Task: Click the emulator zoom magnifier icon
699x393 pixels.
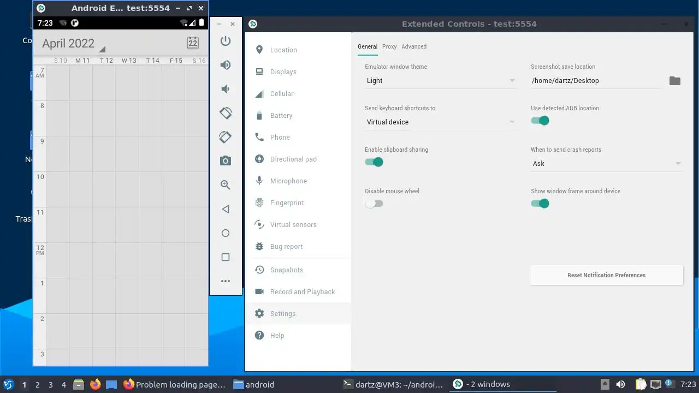Action: (x=226, y=185)
